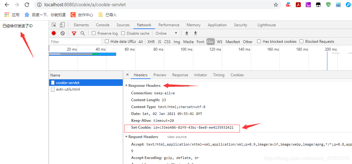Open the green shield extension icon
The height and width of the screenshot is (164, 352).
[x=329, y=5]
